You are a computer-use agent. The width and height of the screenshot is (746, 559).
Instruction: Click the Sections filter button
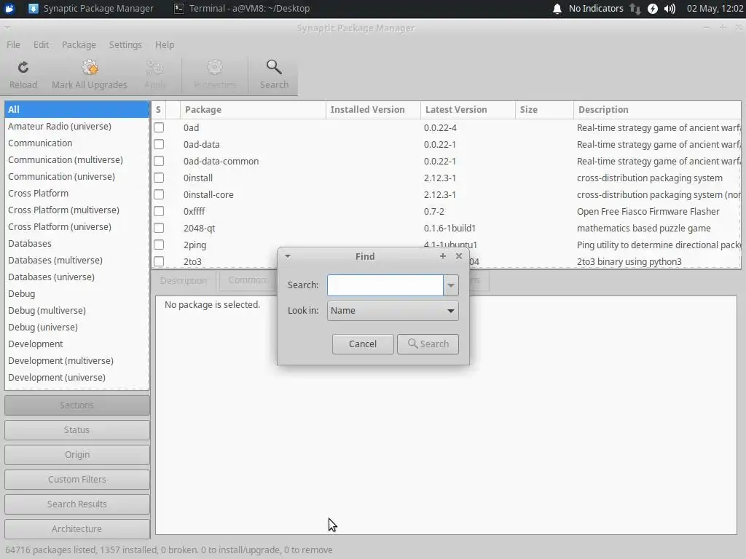click(x=77, y=405)
